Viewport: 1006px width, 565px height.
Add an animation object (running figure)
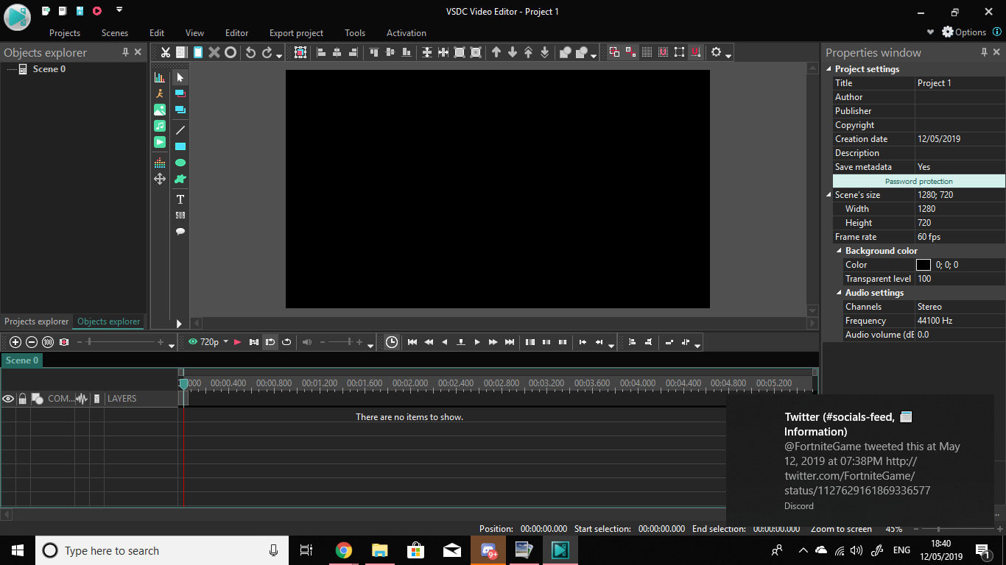(x=160, y=93)
